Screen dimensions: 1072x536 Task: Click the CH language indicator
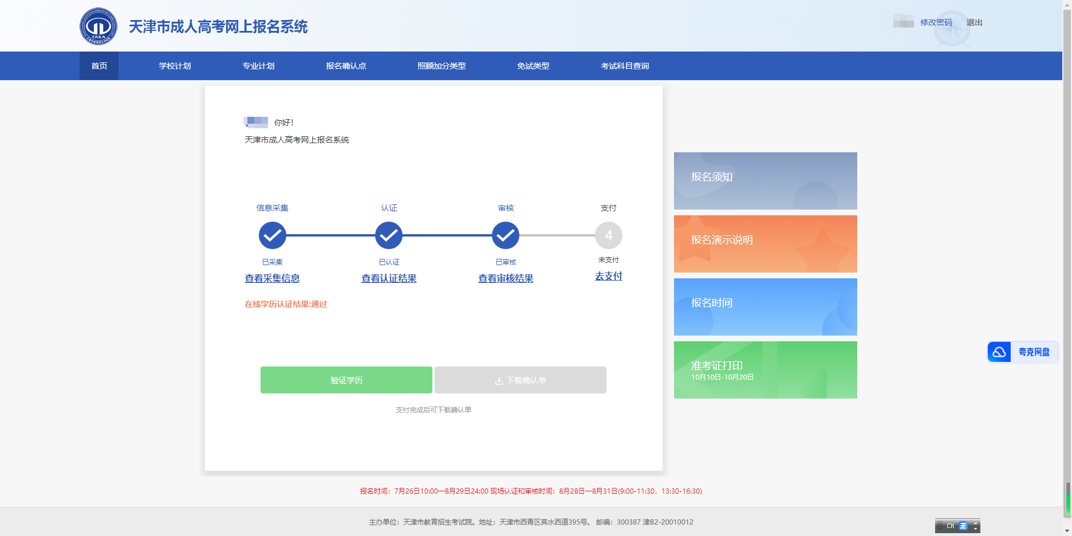(x=951, y=526)
